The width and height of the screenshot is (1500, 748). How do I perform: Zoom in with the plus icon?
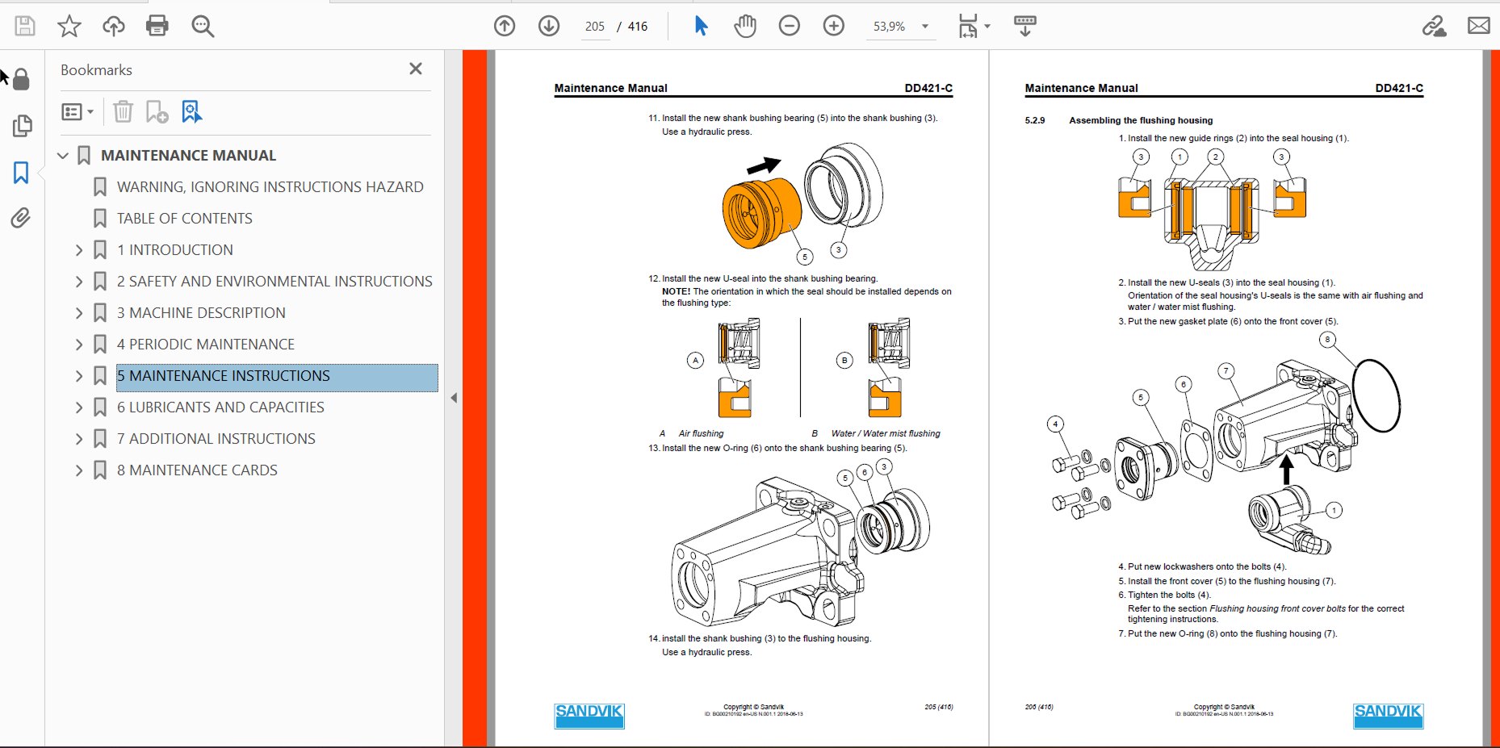(x=834, y=26)
